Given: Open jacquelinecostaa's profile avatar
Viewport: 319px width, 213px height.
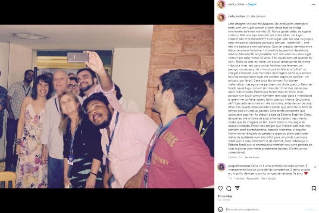Looking at the screenshot, I should [221, 167].
